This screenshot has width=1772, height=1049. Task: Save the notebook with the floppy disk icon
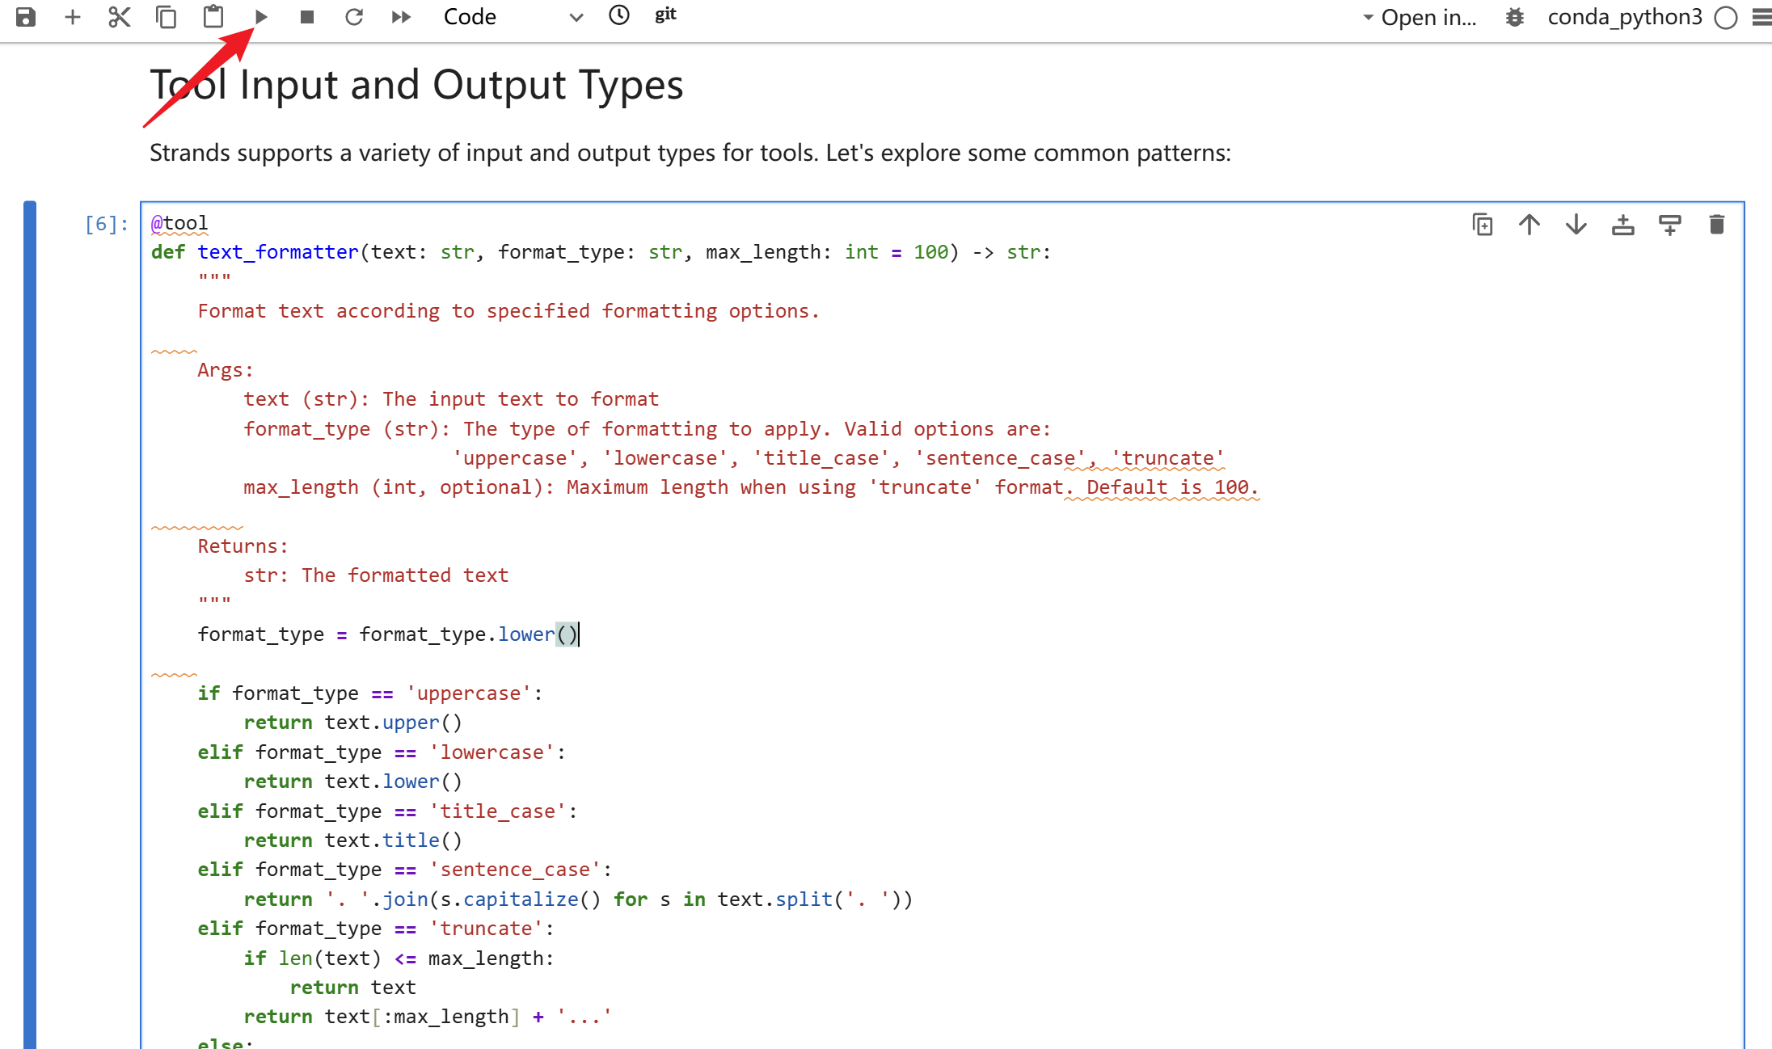[x=26, y=17]
